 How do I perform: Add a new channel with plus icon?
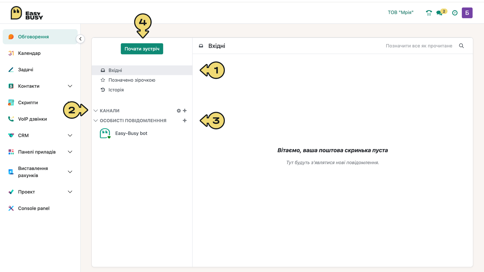pos(185,111)
